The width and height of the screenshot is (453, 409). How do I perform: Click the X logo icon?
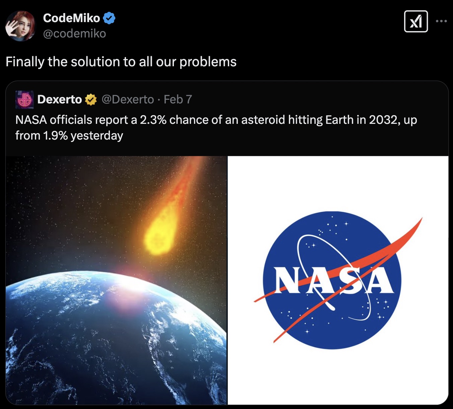point(415,22)
